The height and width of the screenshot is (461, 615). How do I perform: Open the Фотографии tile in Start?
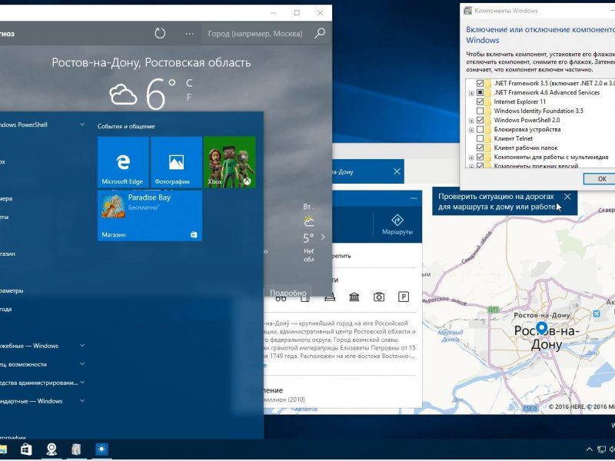point(176,162)
